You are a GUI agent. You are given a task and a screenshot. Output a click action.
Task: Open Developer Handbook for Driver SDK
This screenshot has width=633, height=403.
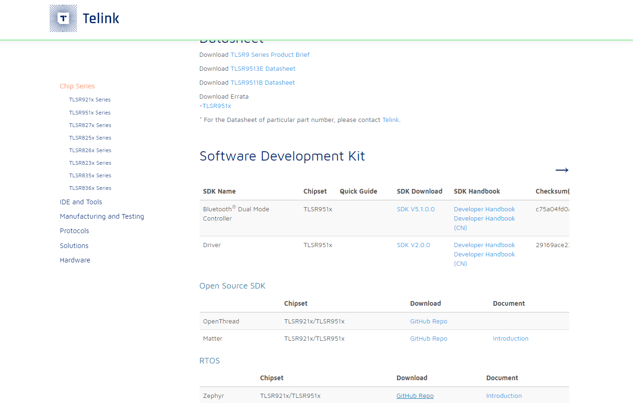tap(485, 245)
